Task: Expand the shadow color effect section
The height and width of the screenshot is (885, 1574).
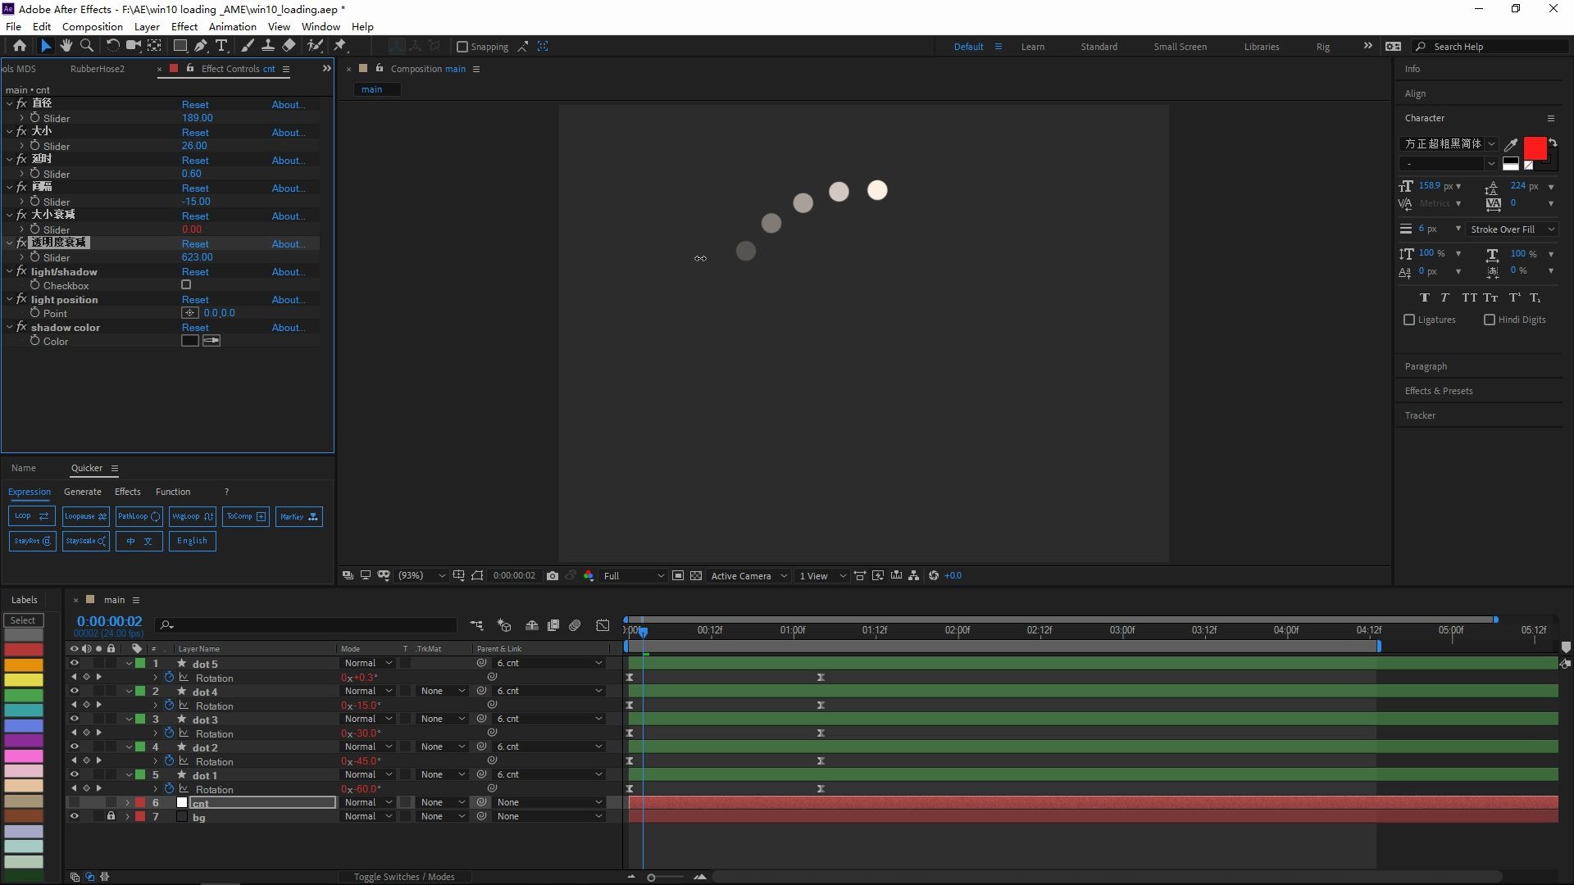Action: pos(11,328)
